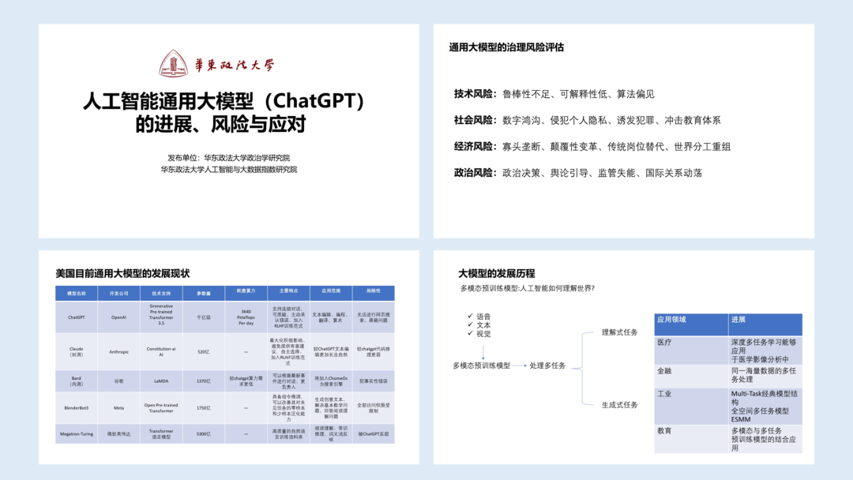Click the 'BlenderBot3' model name cell

pyautogui.click(x=76, y=407)
